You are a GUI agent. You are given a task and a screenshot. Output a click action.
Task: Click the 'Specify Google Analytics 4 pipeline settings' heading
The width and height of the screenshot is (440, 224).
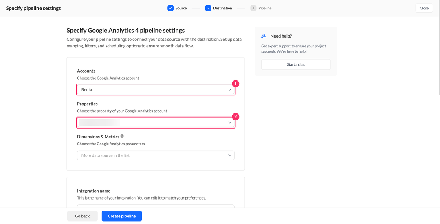(x=125, y=30)
